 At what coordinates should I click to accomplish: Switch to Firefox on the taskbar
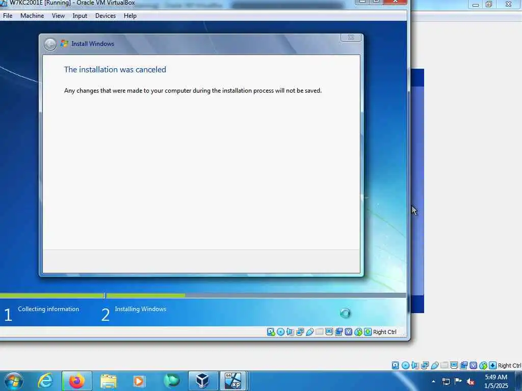click(x=76, y=381)
